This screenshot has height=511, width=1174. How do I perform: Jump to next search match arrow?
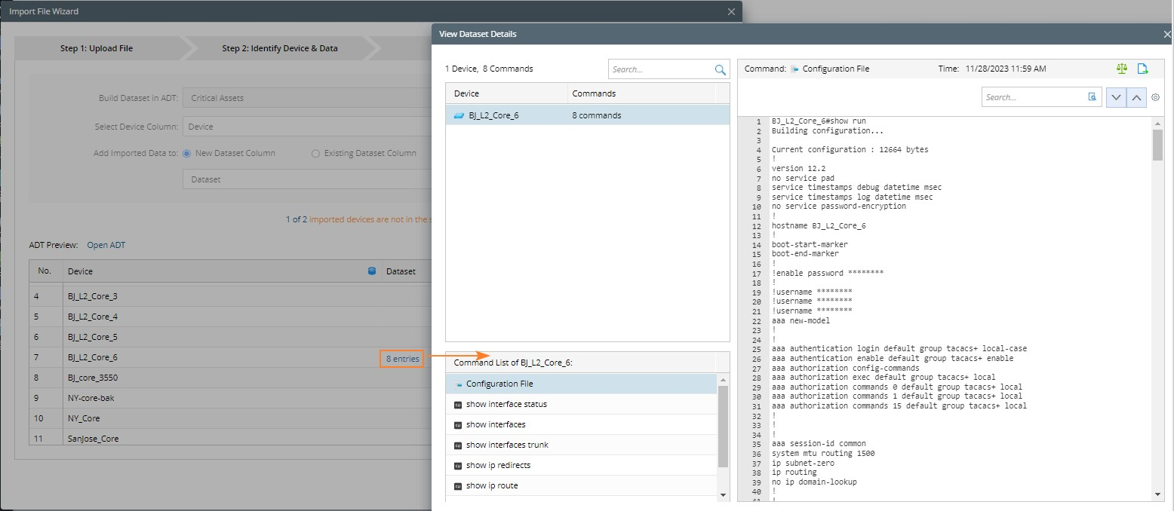(1116, 97)
